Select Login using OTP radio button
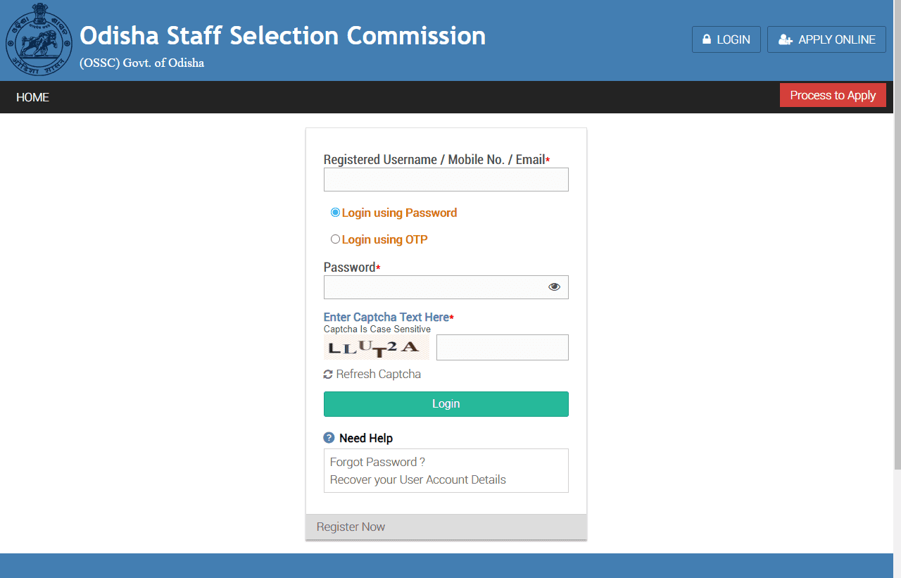This screenshot has height=578, width=901. pos(335,239)
